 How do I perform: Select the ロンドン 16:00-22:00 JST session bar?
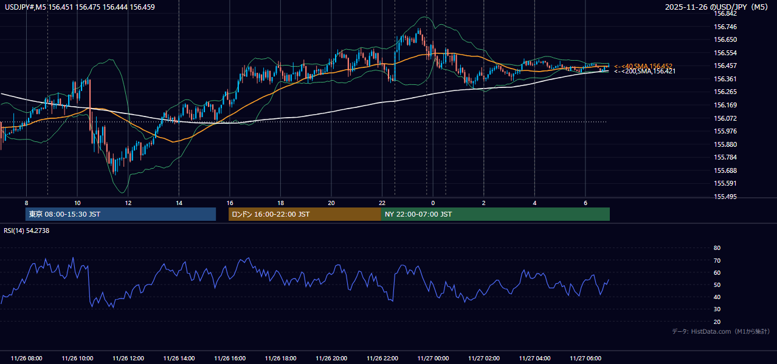click(x=305, y=214)
